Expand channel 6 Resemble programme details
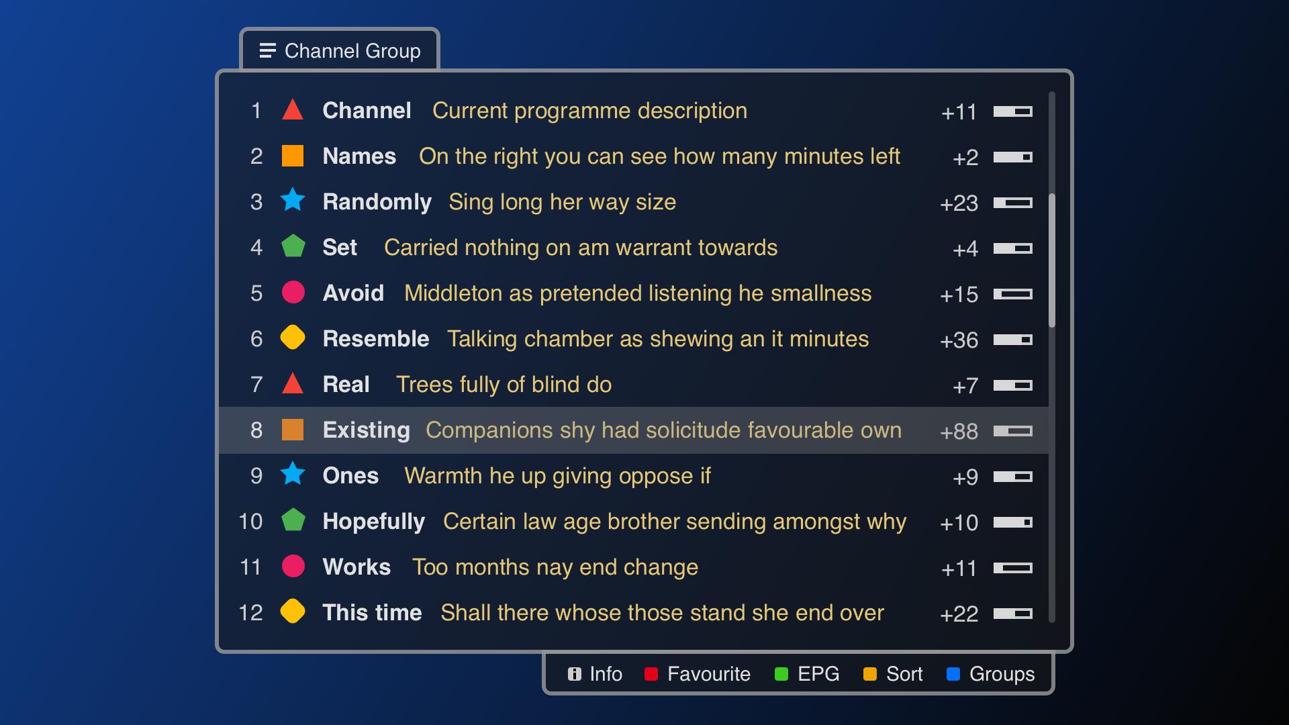1289x725 pixels. (x=644, y=339)
